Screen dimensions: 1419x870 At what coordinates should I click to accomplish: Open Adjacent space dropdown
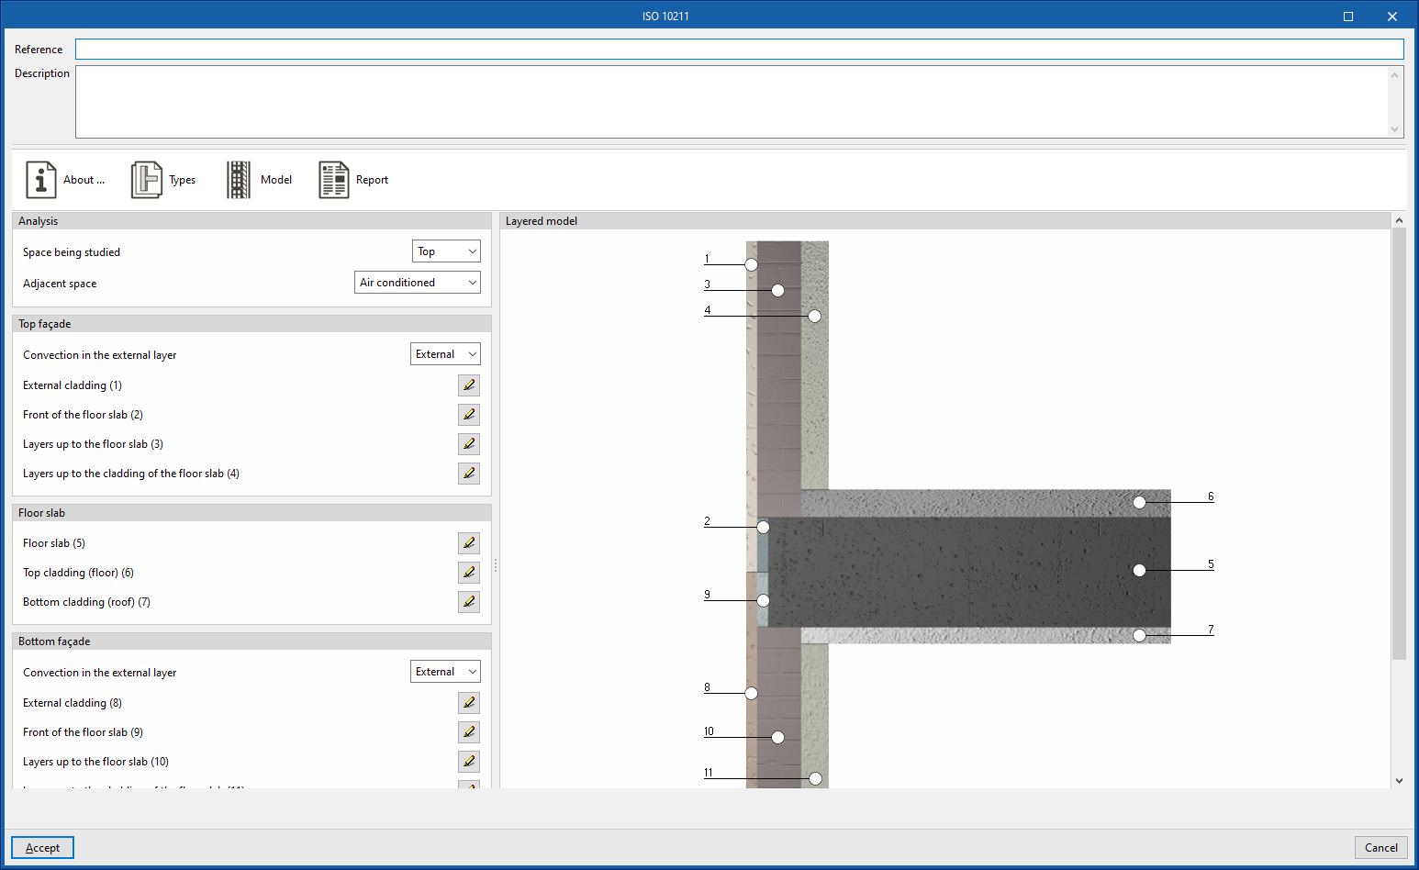[x=418, y=283]
